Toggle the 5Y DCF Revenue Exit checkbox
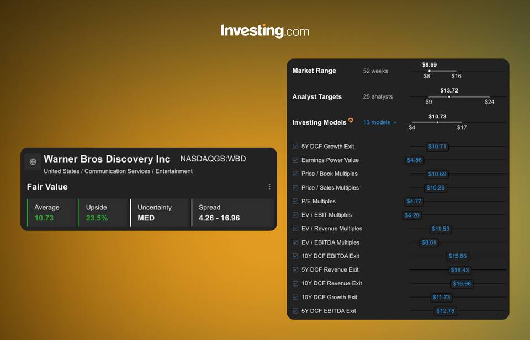 click(x=295, y=269)
